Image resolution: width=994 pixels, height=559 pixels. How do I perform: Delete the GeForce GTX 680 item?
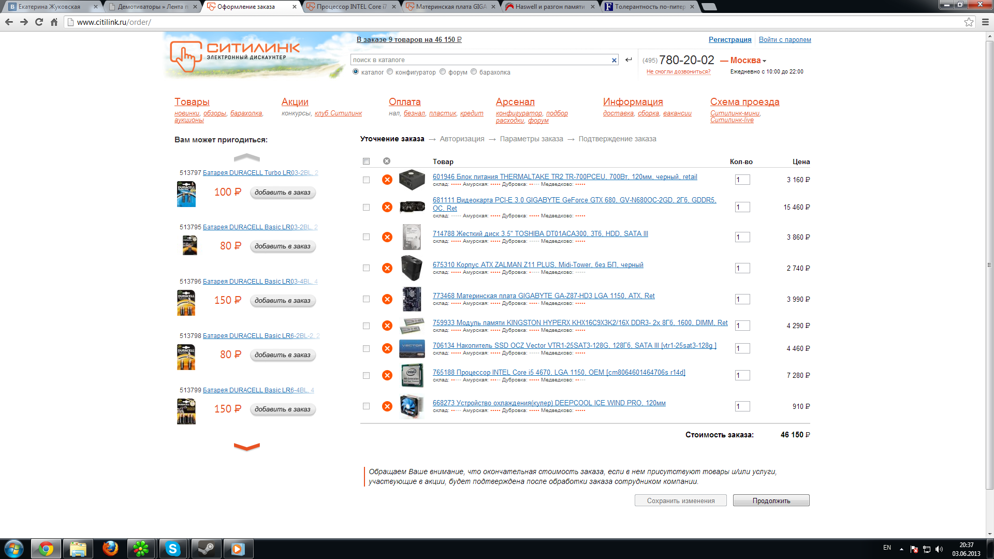(387, 207)
